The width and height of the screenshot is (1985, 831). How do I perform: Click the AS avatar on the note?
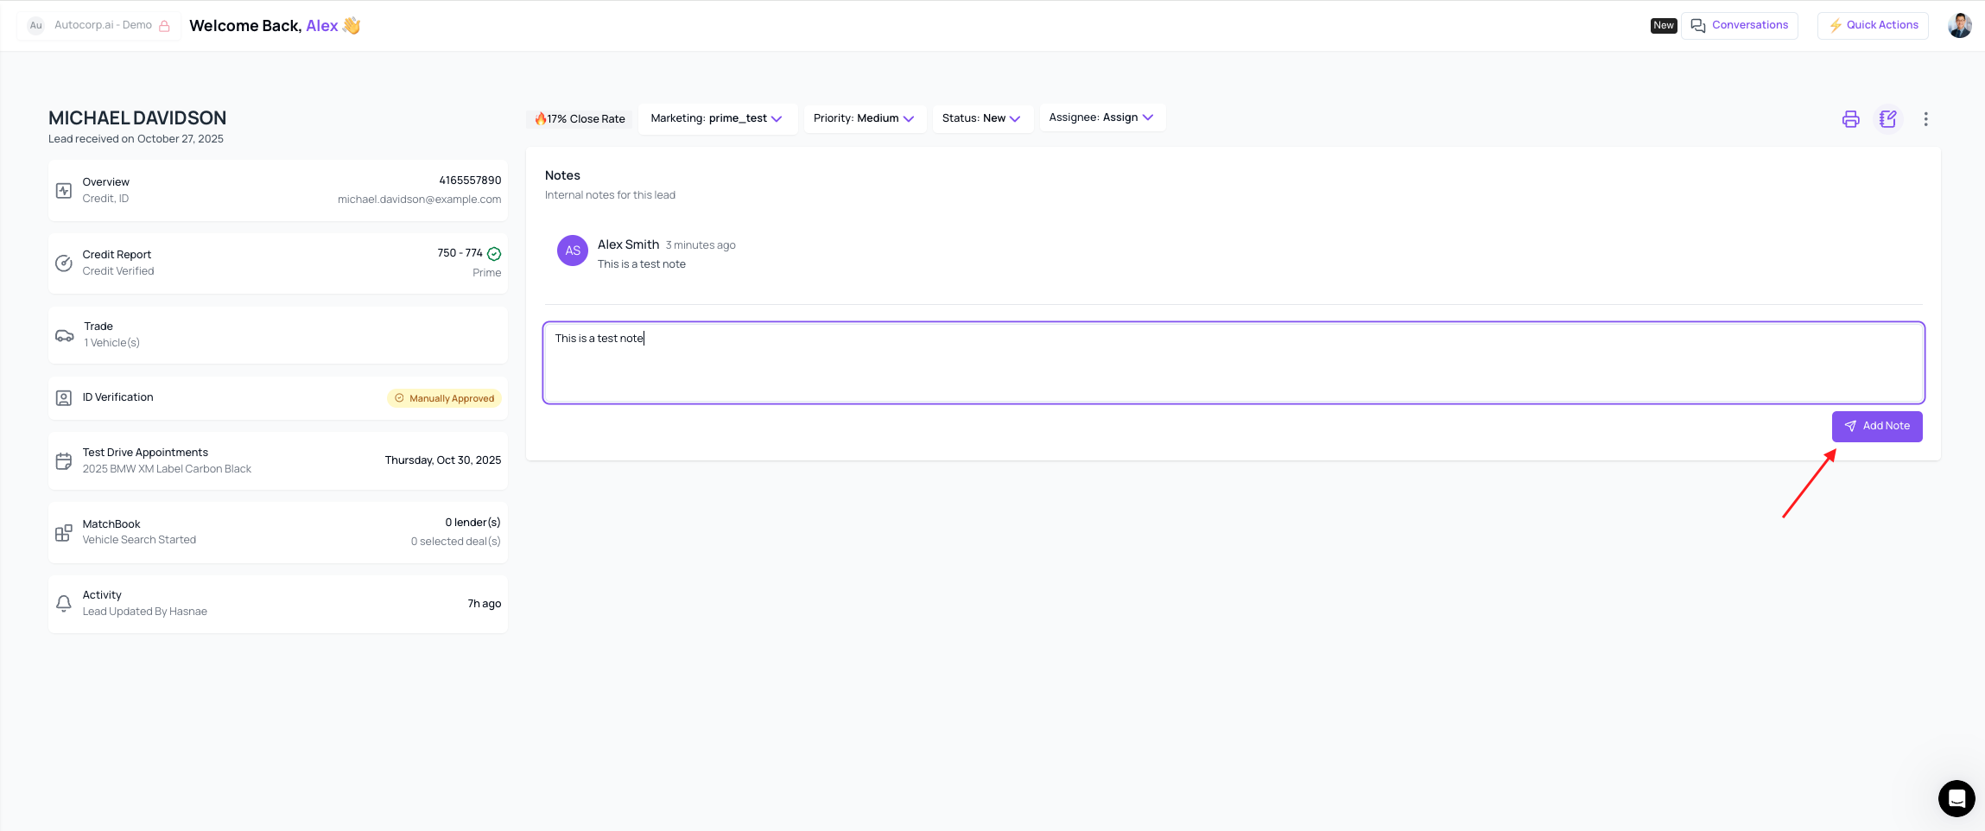click(572, 251)
